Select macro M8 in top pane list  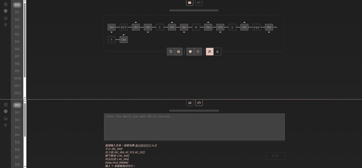click(x=17, y=64)
